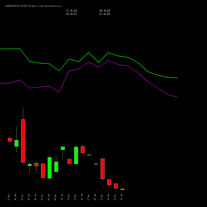This screenshot has width=207, height=207.
Task: Click the small green candle above 02 Apr
Action: tap(30, 165)
